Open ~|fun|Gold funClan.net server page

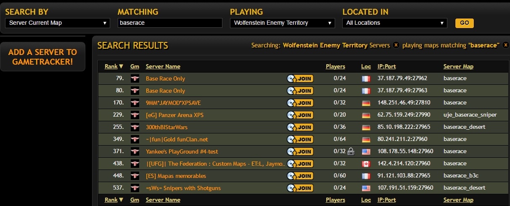(x=177, y=139)
